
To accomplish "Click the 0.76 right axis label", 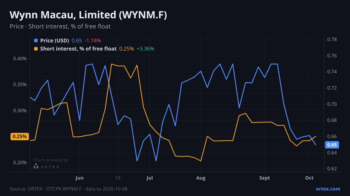I will tap(332, 56).
